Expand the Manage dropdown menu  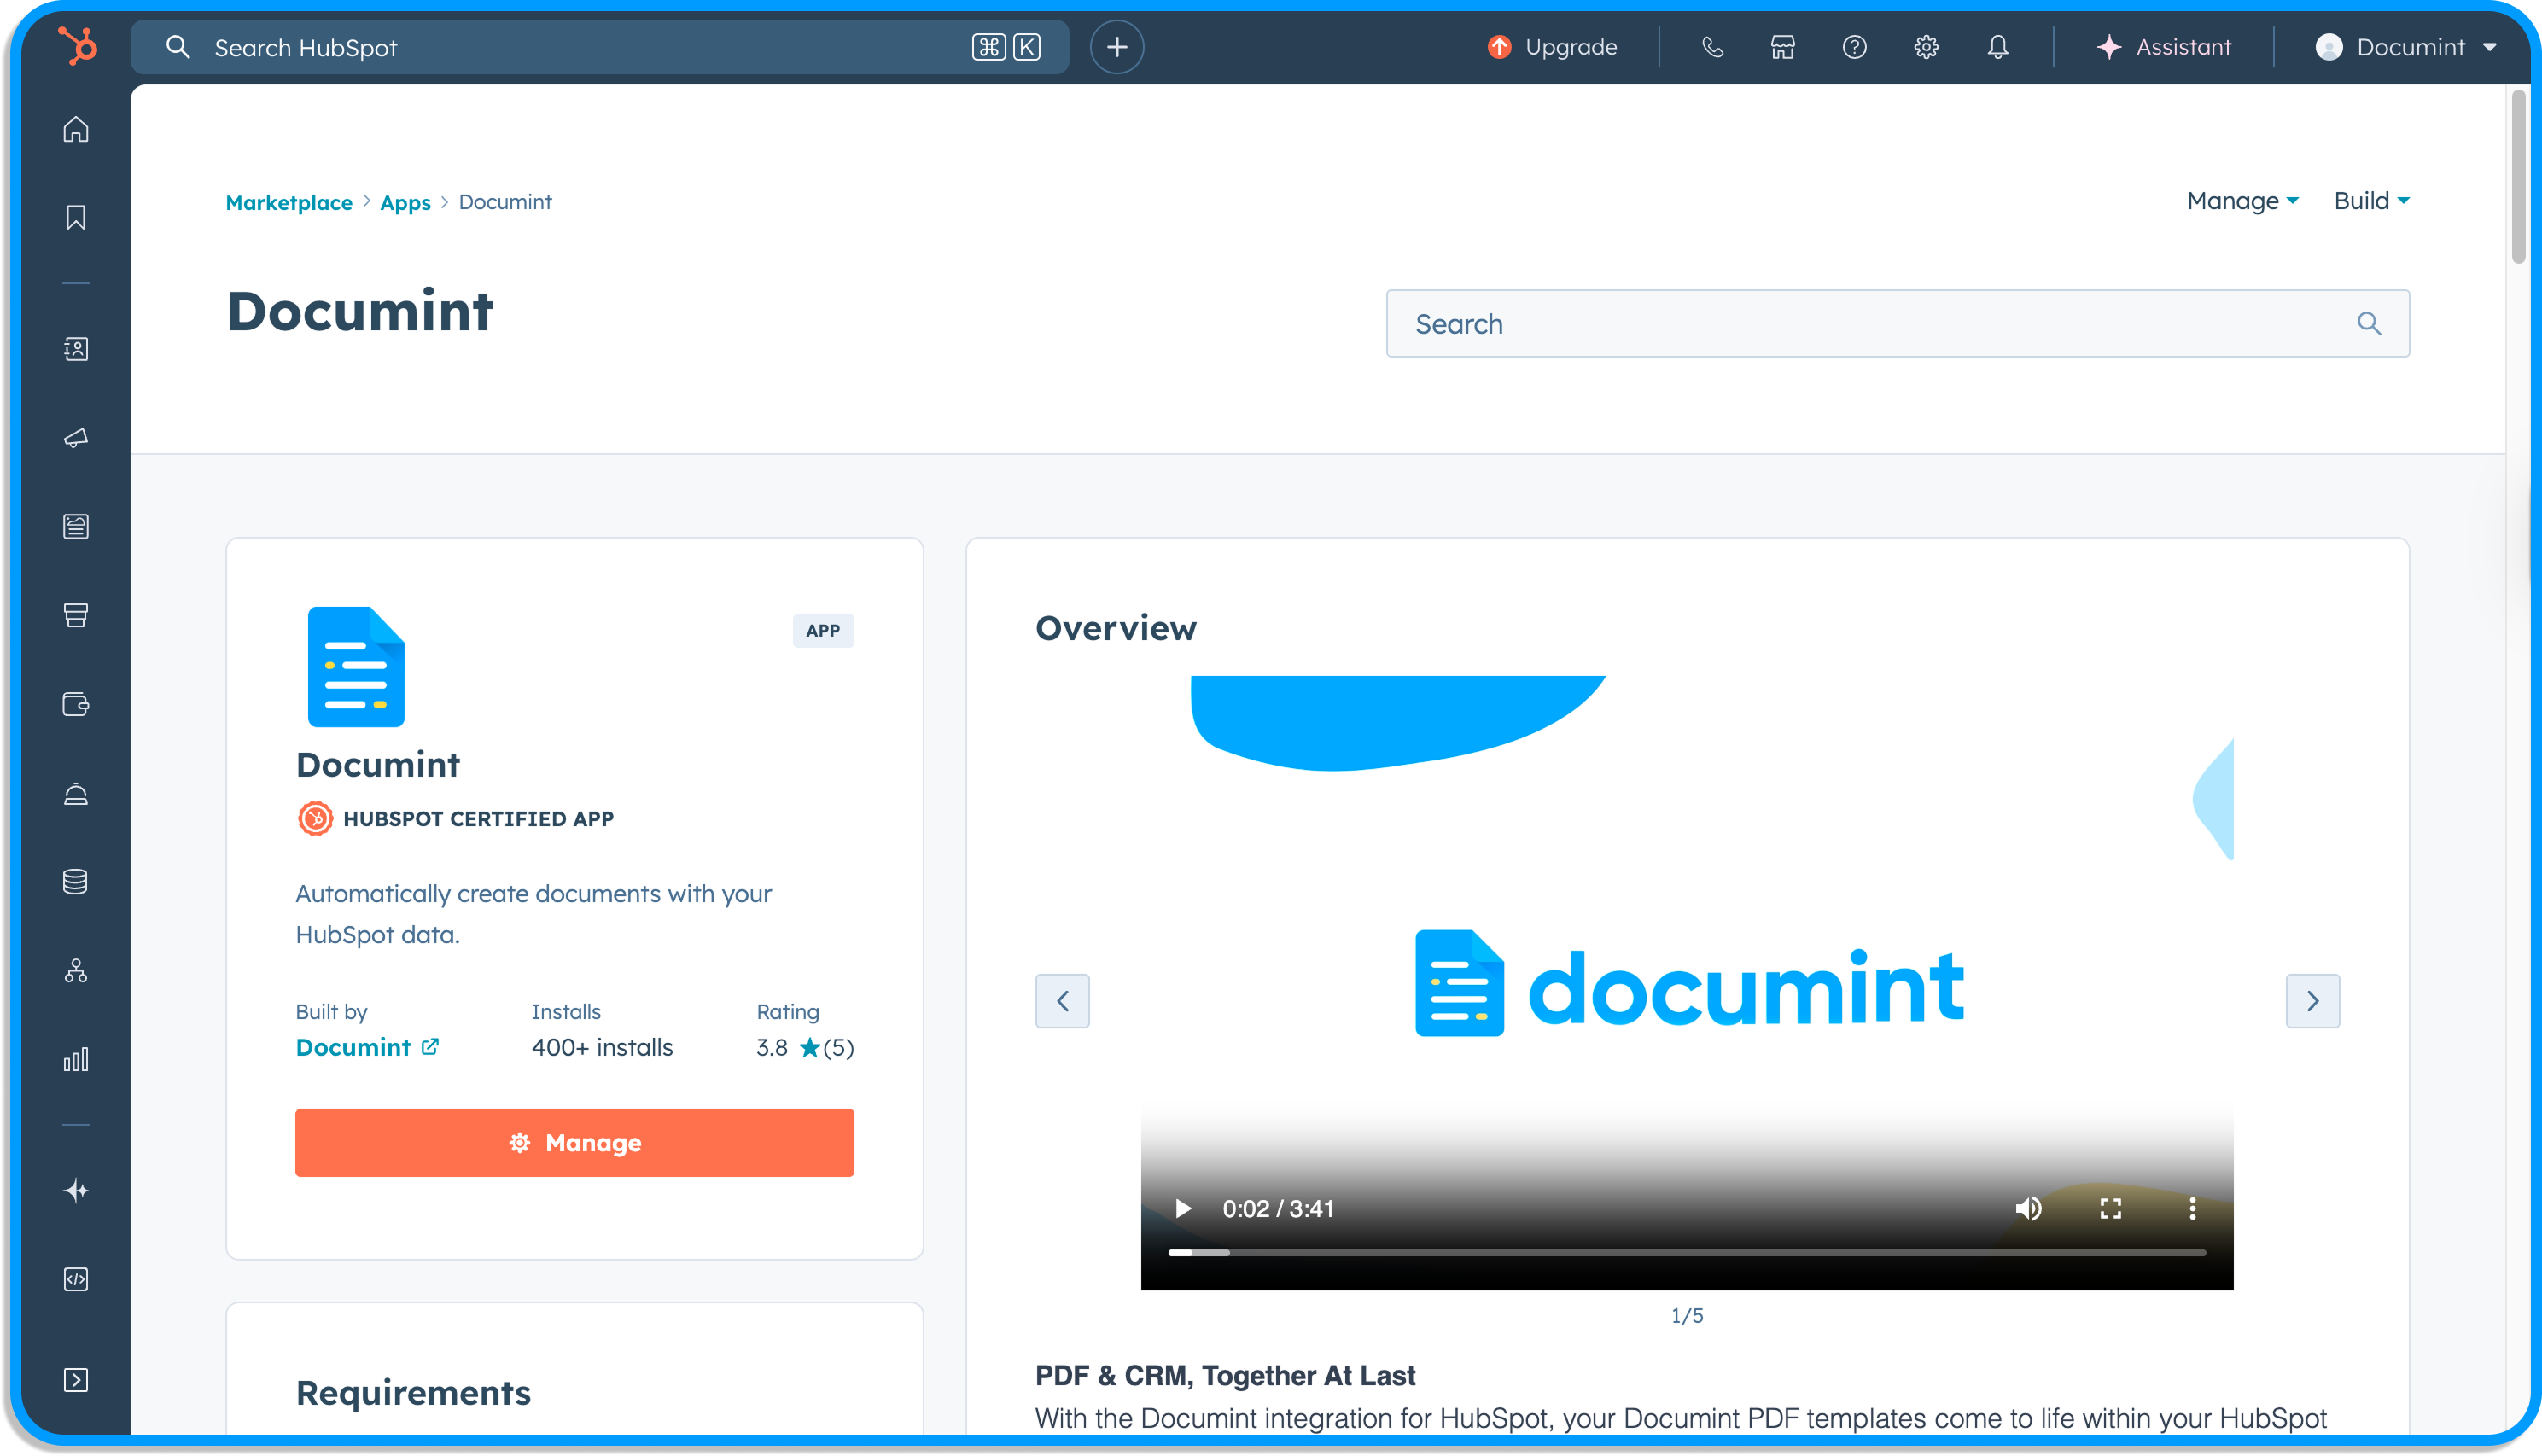point(2242,201)
